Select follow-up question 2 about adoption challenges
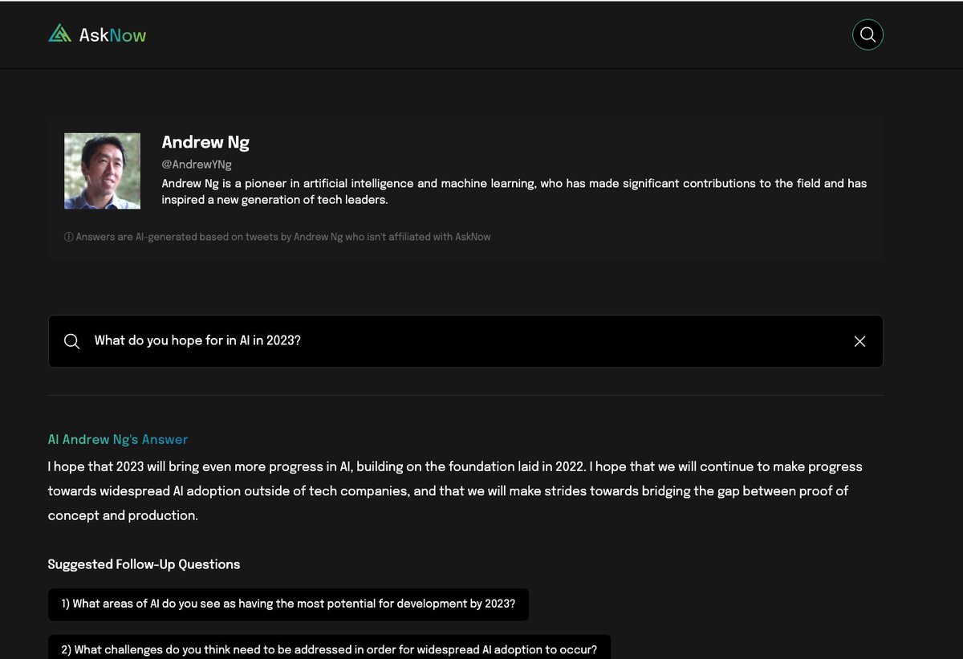This screenshot has width=963, height=659. point(329,647)
